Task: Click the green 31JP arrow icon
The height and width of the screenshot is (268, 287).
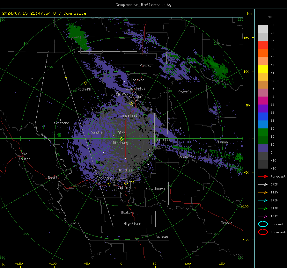Action: (263, 208)
